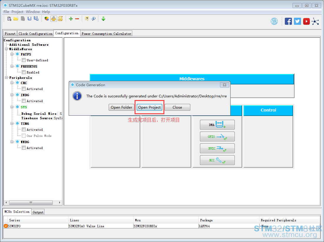Select Additional Software tree item
Screen dimensions: 324x242
[x=29, y=45]
